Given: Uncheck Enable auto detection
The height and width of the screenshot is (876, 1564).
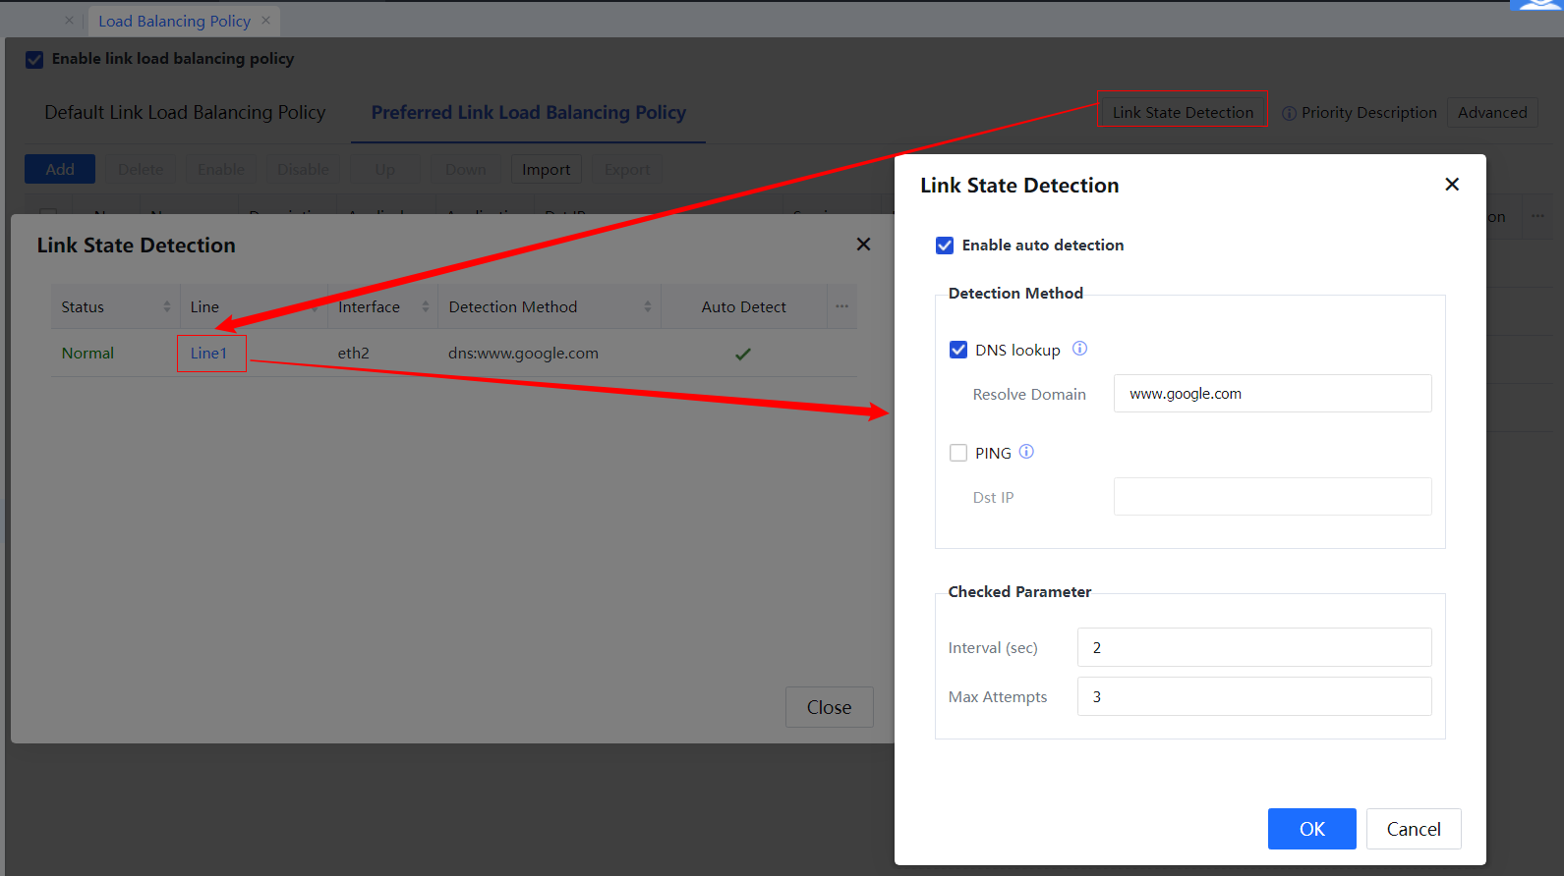Looking at the screenshot, I should (x=945, y=246).
